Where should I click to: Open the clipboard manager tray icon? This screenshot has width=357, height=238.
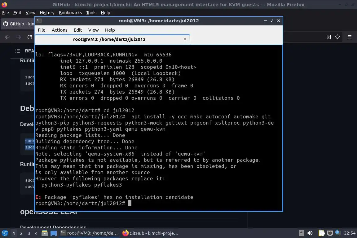pyautogui.click(x=321, y=233)
